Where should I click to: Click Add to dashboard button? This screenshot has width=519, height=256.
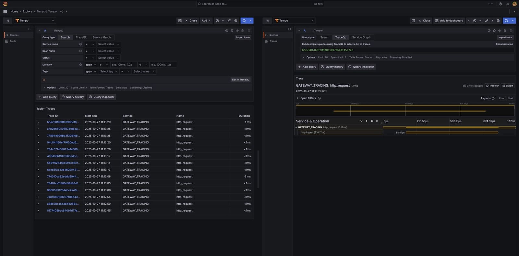(x=449, y=20)
